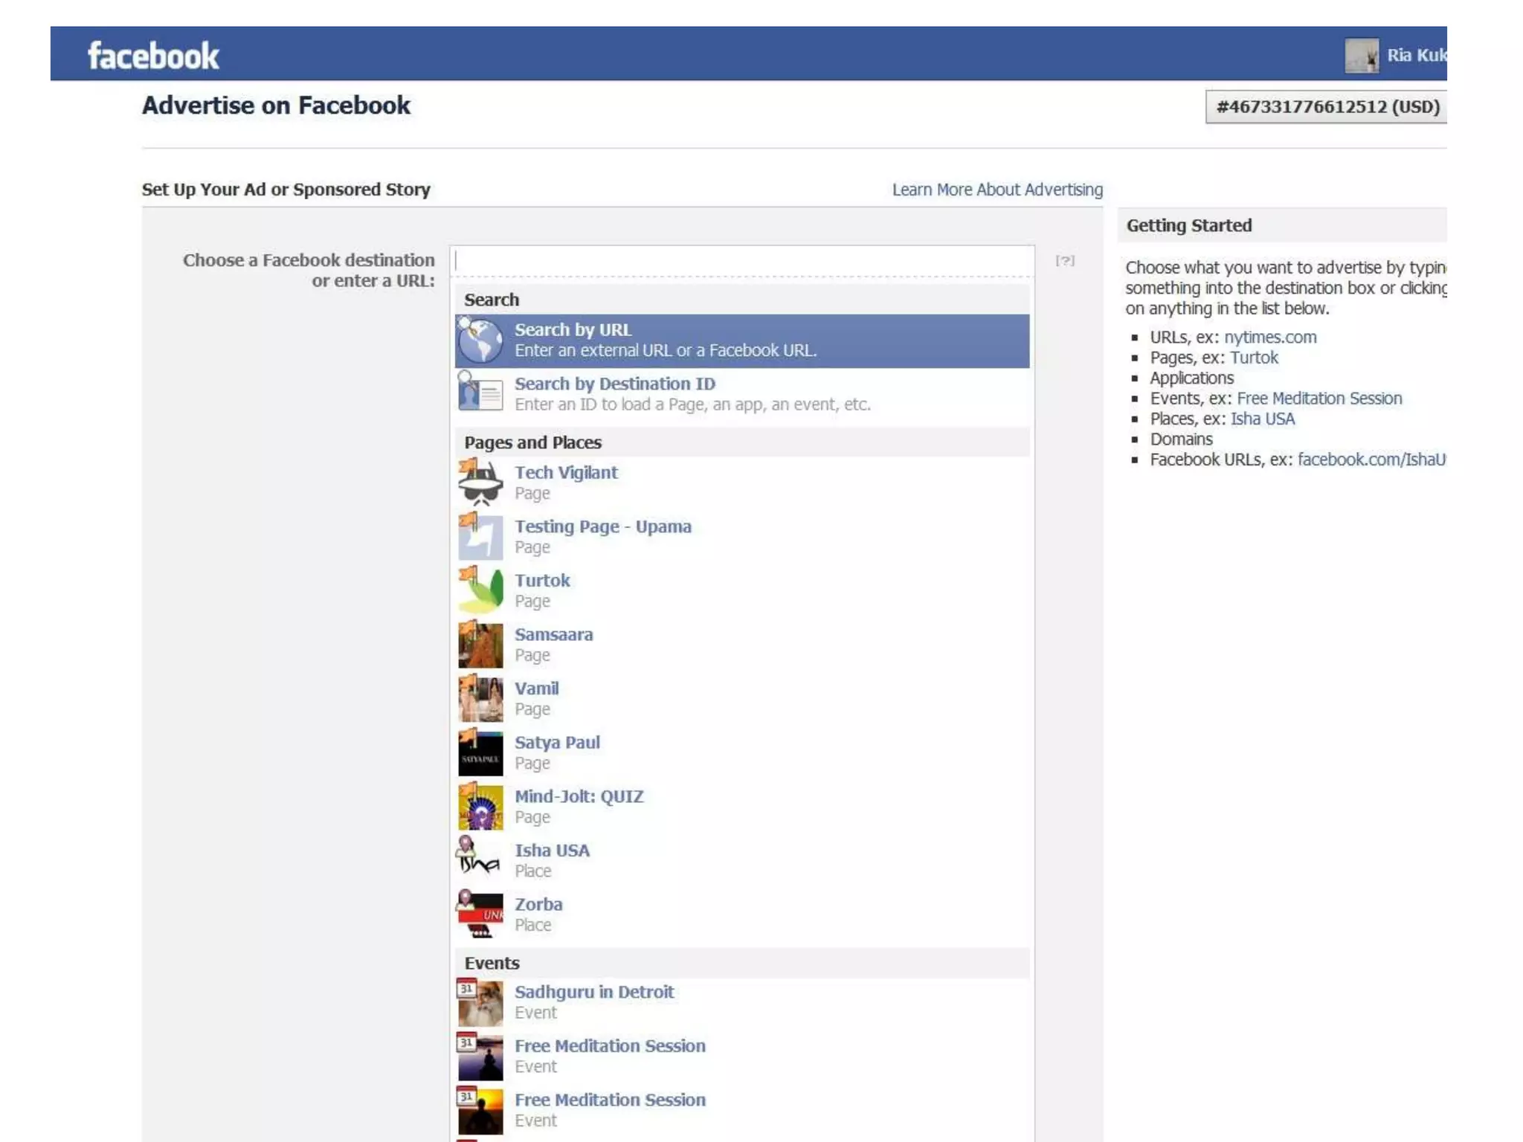This screenshot has width=1523, height=1142.
Task: Pick the Mind-Jolt: QUIZ page icon
Action: tap(480, 807)
